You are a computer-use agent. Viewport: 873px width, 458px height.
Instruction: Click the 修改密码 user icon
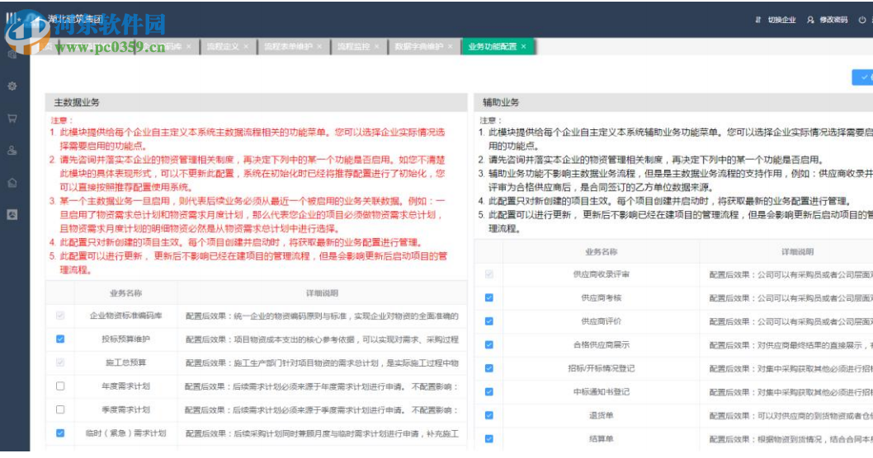(x=810, y=20)
